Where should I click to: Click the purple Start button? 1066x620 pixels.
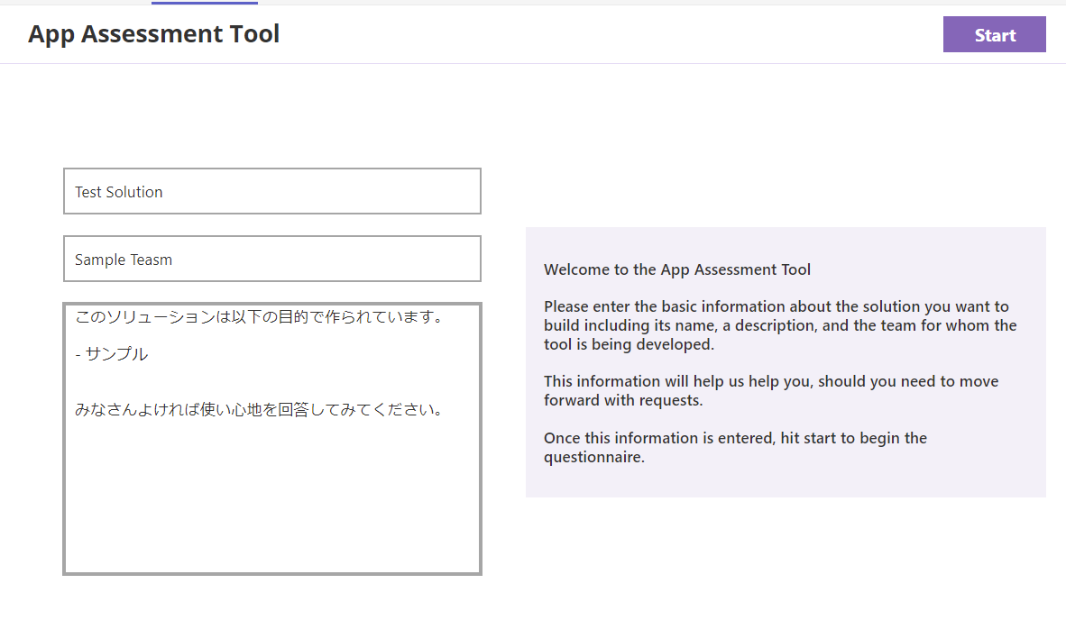994,34
